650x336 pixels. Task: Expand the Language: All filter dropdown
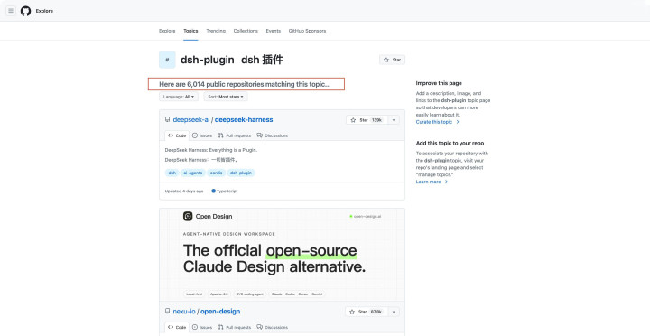(x=179, y=97)
